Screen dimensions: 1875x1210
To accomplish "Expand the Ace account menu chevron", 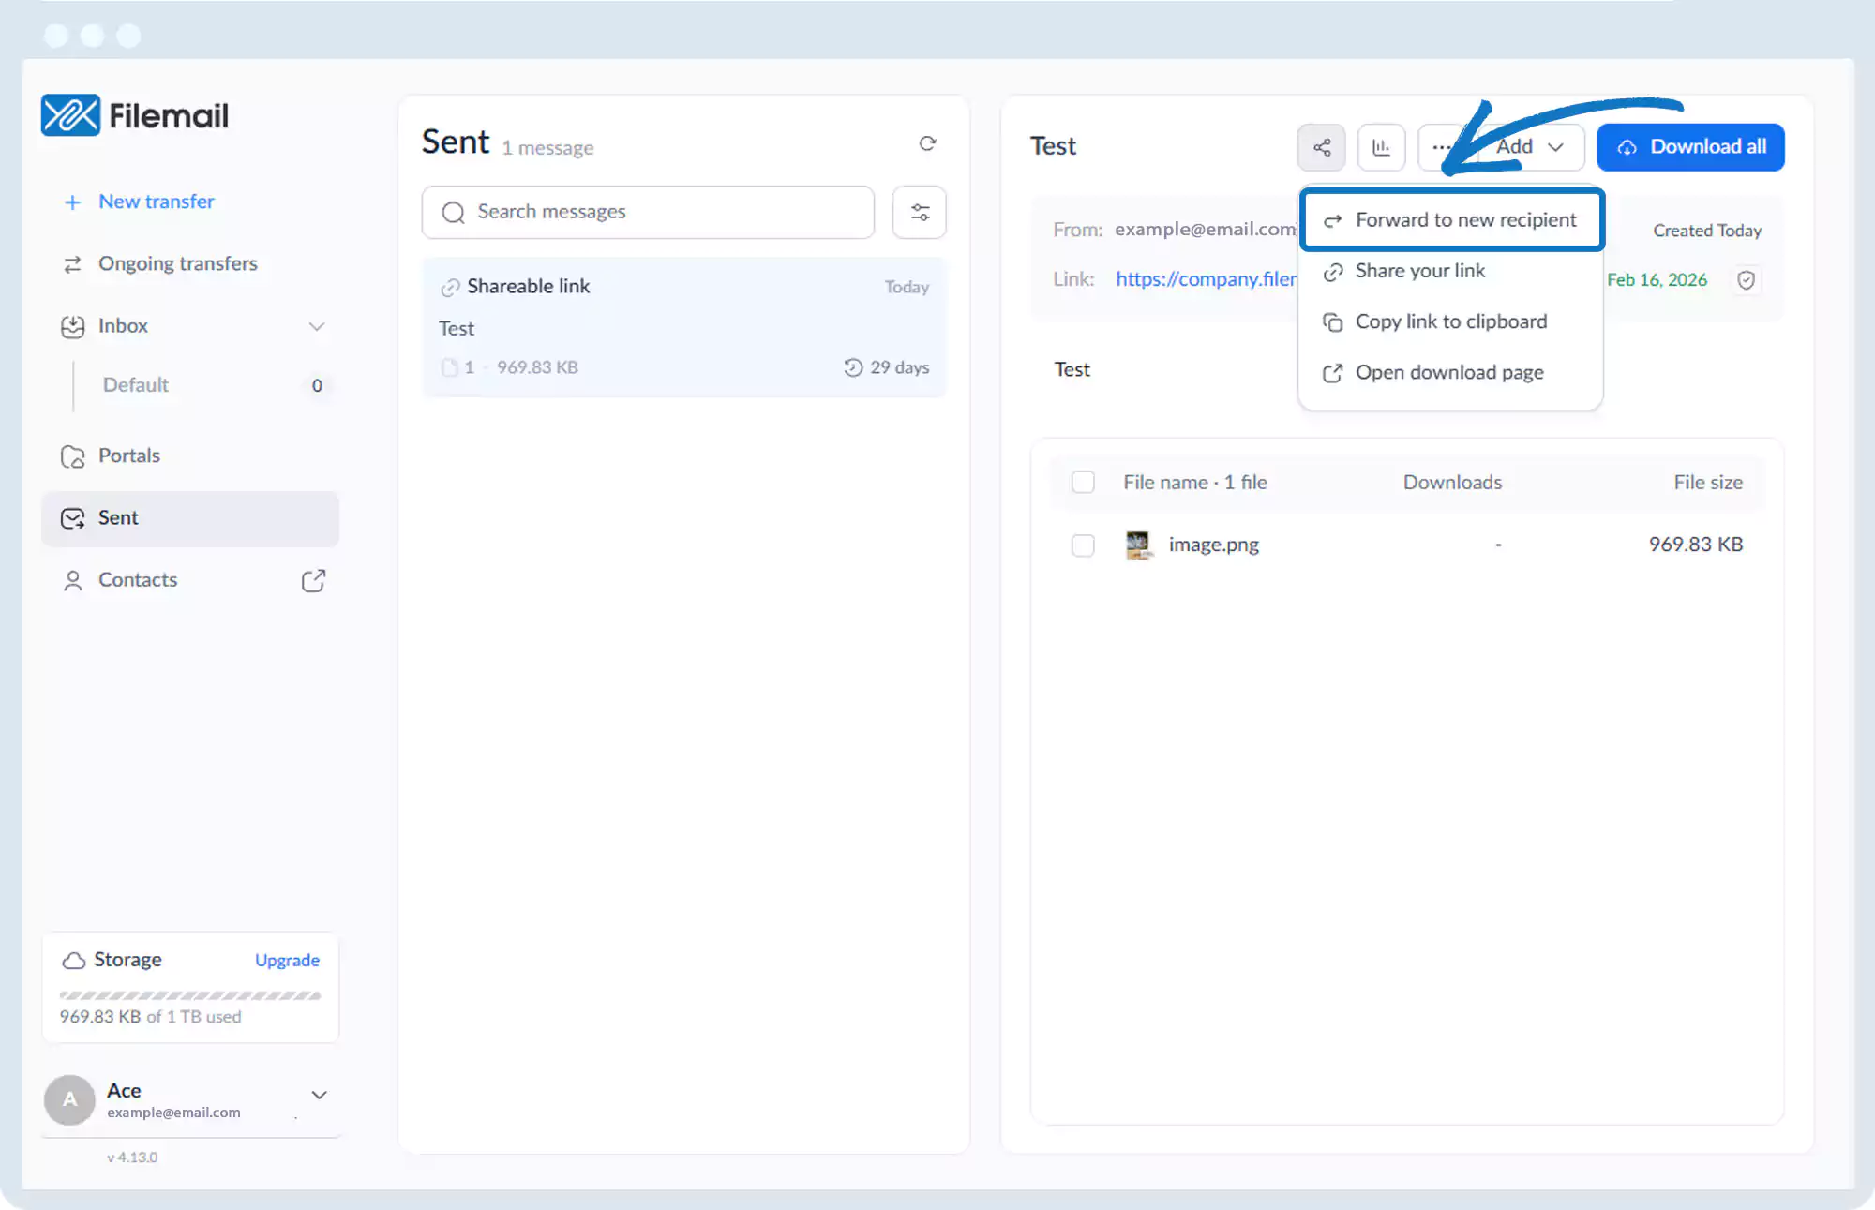I will click(x=319, y=1095).
